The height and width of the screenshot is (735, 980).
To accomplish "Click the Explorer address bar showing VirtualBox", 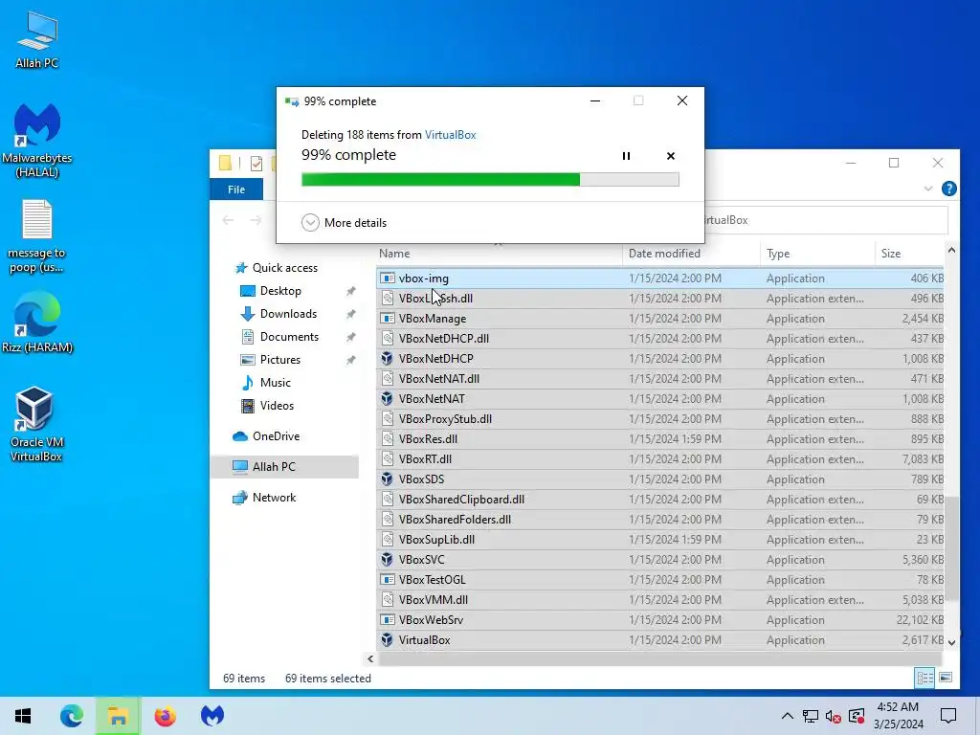I will pos(825,220).
